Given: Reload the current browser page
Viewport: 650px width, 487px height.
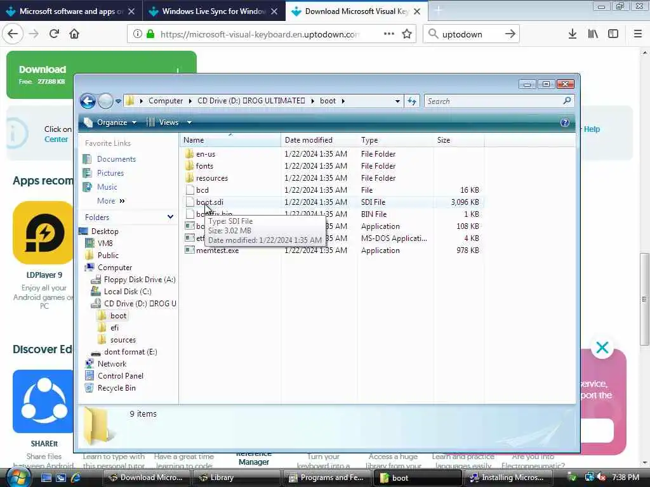Looking at the screenshot, I should [x=54, y=34].
